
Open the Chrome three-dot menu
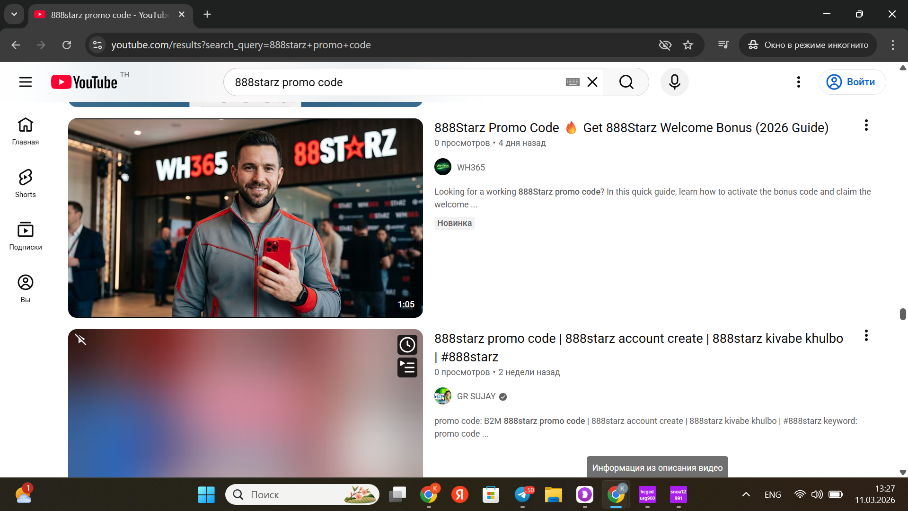[893, 45]
